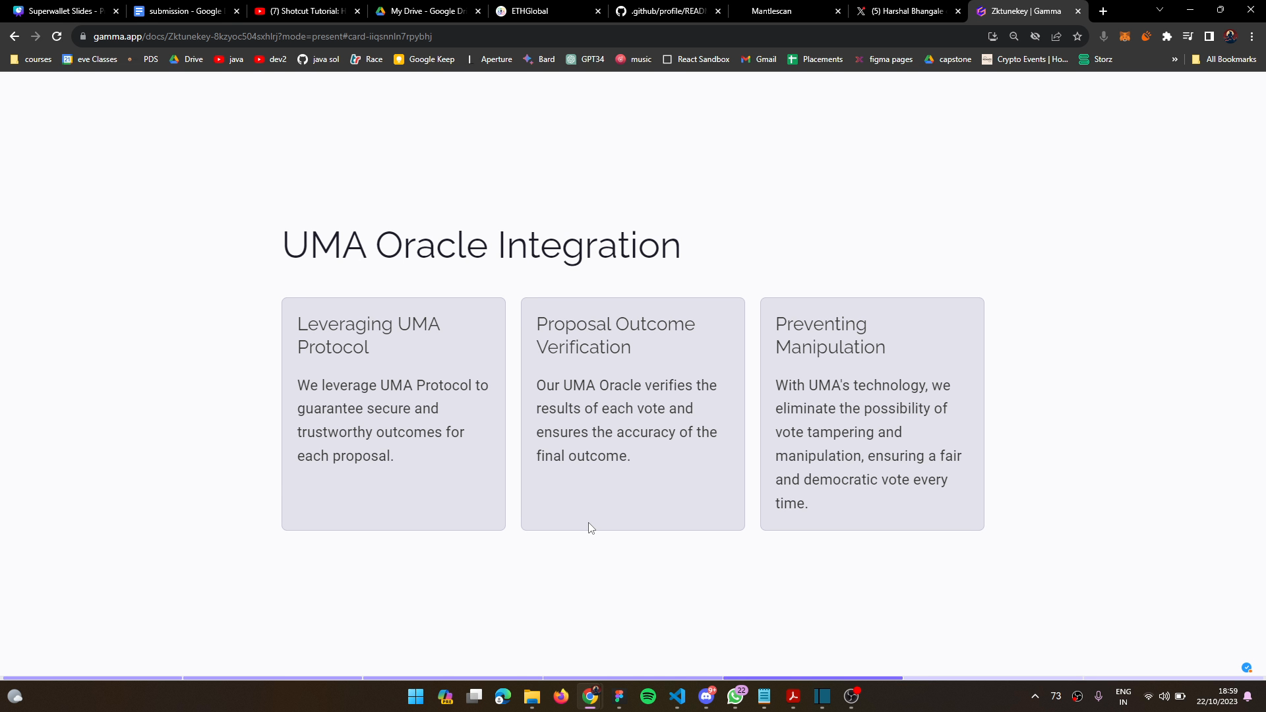Select the Proposal Outcome Verification card
The width and height of the screenshot is (1266, 712).
(633, 414)
